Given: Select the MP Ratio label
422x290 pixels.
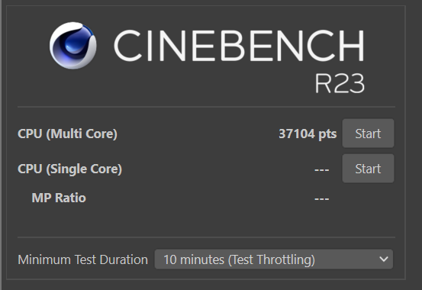Looking at the screenshot, I should click(x=59, y=198).
